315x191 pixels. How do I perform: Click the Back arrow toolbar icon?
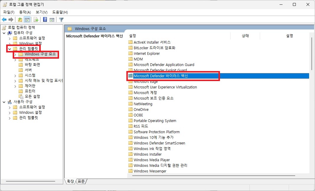4,20
